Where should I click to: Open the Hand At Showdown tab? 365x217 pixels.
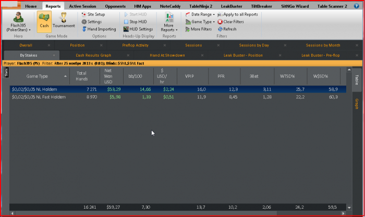pos(167,55)
